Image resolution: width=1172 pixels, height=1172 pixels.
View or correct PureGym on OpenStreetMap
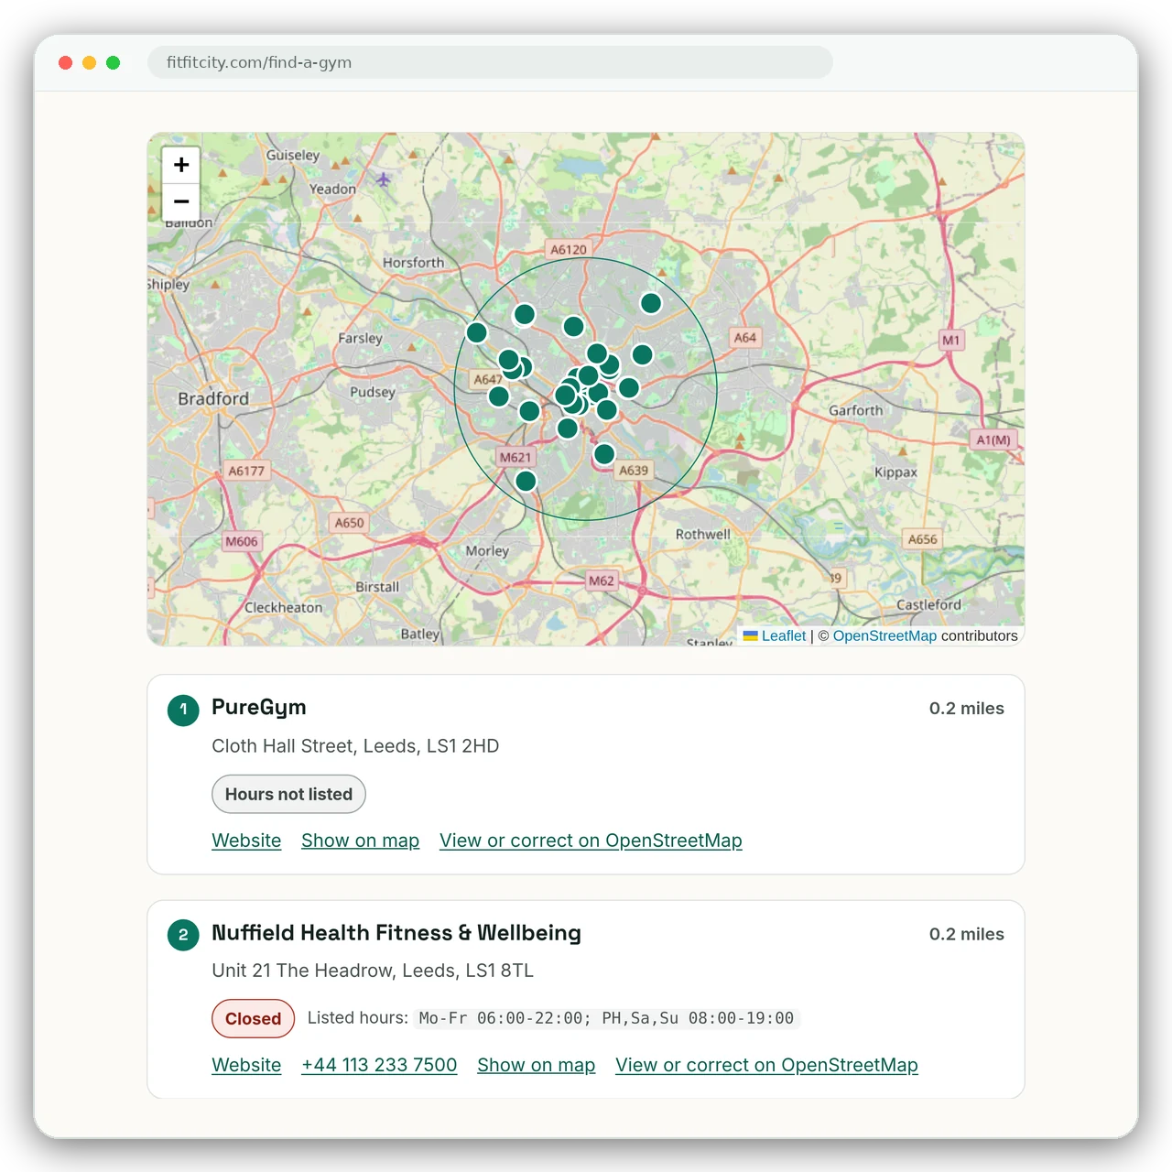pos(591,841)
